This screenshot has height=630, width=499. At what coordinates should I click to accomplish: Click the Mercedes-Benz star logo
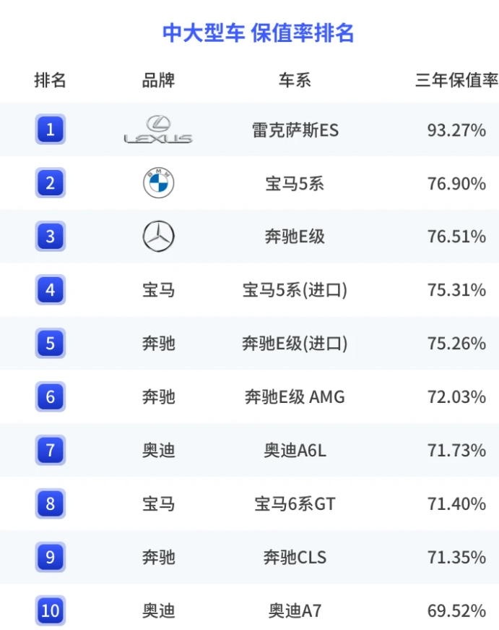[x=158, y=237]
